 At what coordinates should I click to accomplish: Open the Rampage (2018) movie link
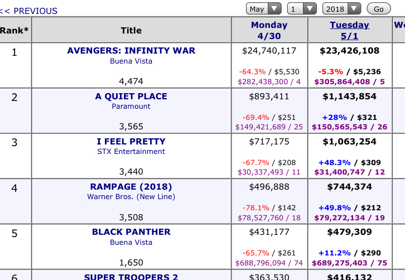pos(131,186)
